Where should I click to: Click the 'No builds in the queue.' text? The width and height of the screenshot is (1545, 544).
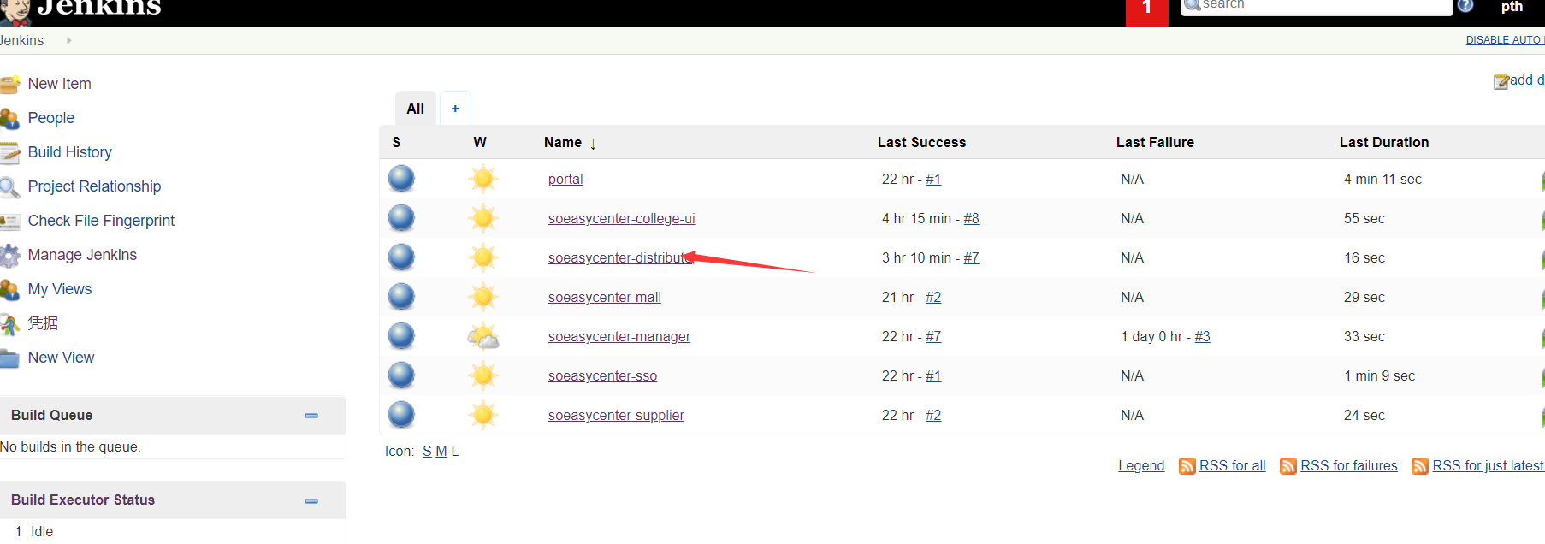[70, 446]
